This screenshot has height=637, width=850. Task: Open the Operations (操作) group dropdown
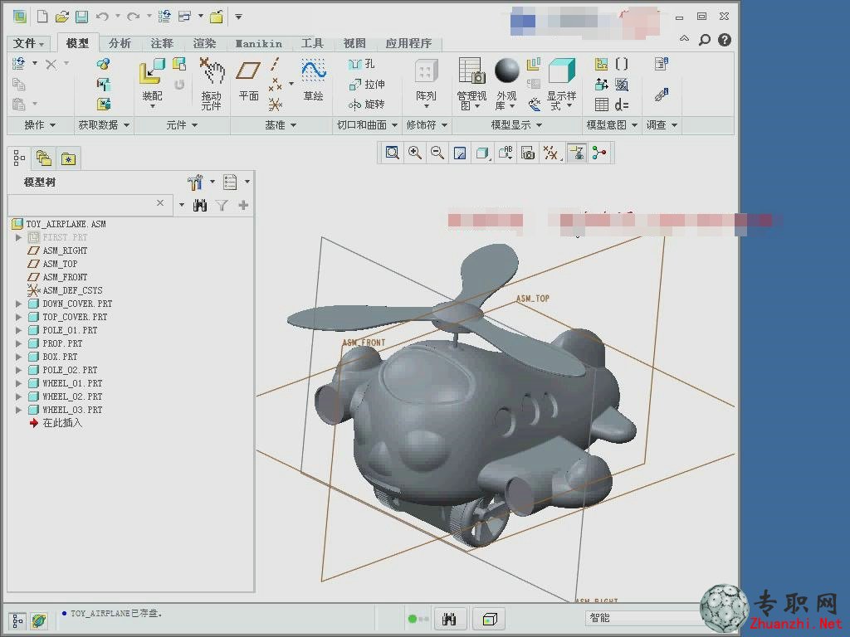tap(41, 125)
